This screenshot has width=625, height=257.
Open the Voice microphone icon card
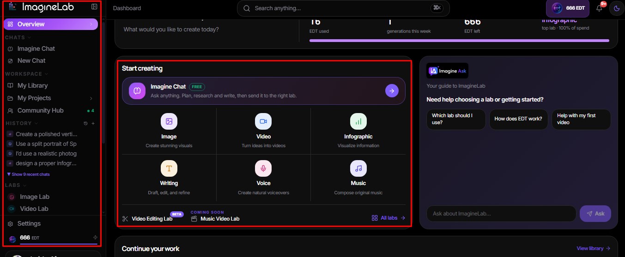coord(263,168)
